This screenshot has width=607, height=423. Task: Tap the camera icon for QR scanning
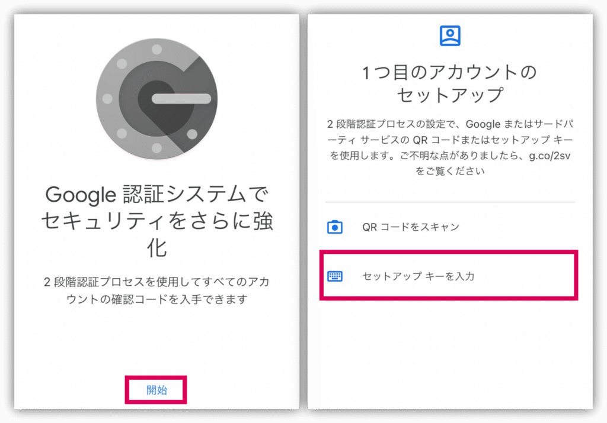coord(335,227)
